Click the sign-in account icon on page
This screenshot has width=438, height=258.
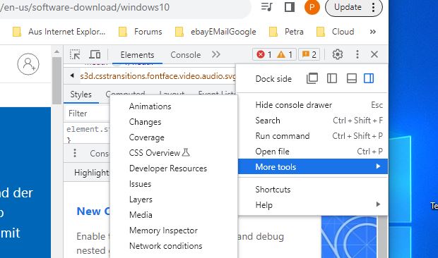(28, 64)
